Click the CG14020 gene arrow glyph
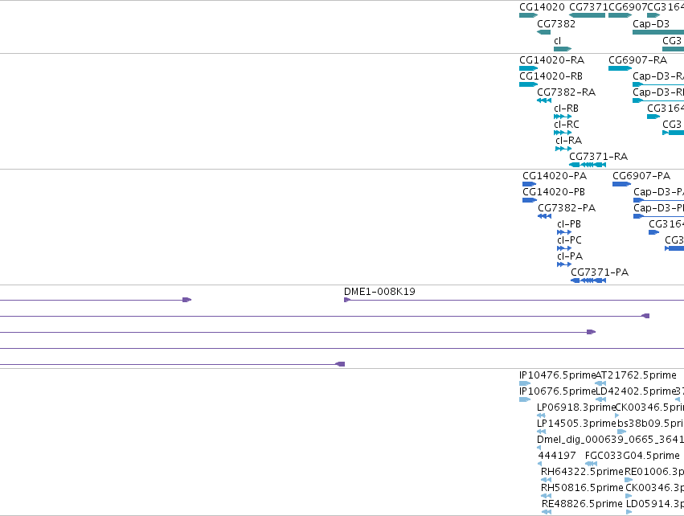The width and height of the screenshot is (684, 516). tap(528, 15)
